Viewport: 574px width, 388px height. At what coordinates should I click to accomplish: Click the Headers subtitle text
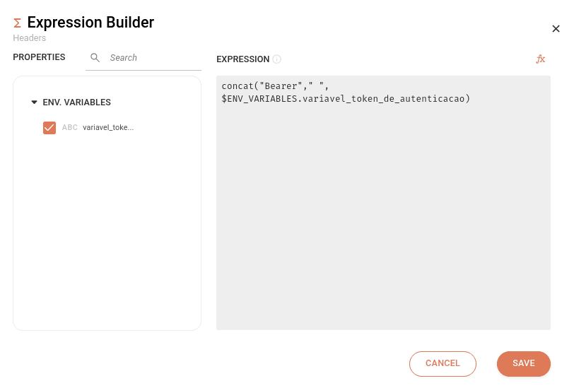click(x=29, y=38)
